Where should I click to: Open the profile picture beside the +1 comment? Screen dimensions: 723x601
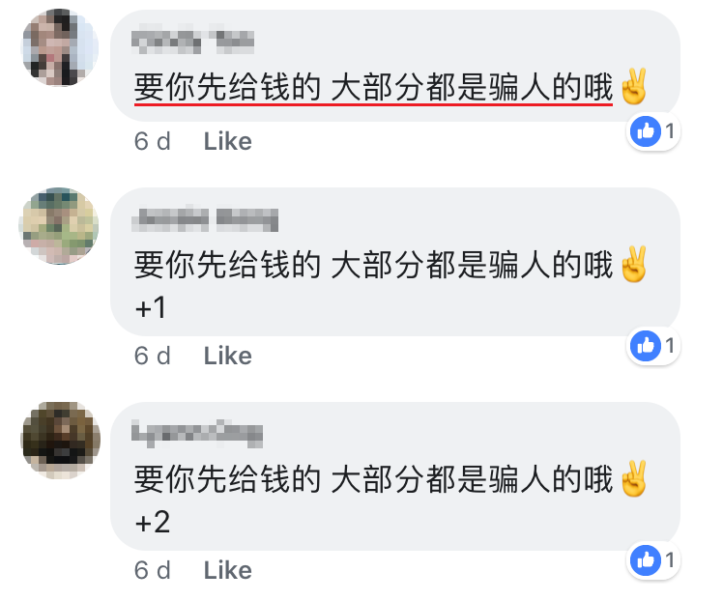pos(60,226)
